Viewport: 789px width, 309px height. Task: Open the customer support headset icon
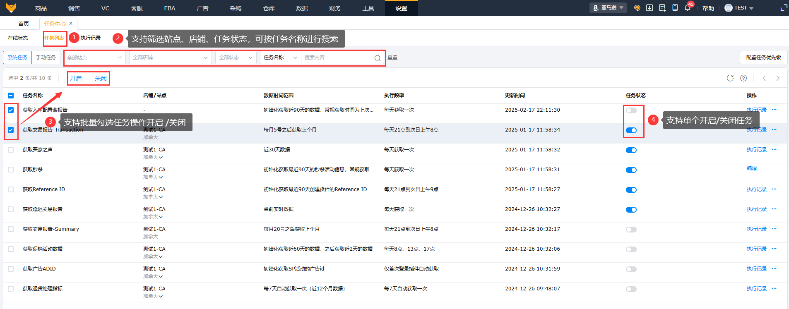637,8
